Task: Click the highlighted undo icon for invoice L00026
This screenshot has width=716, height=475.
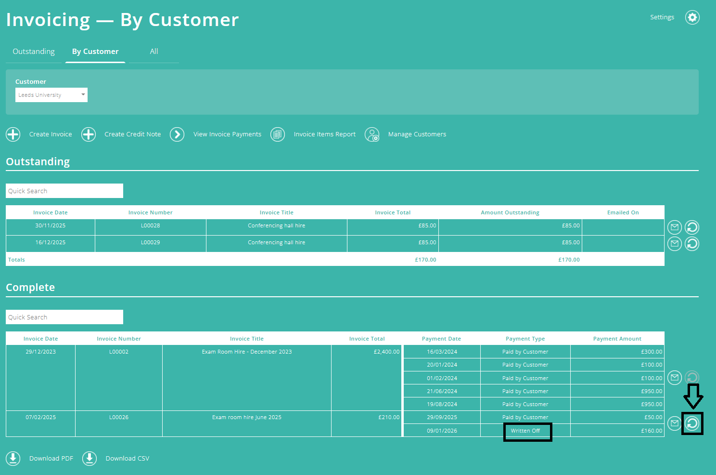Action: pos(692,423)
